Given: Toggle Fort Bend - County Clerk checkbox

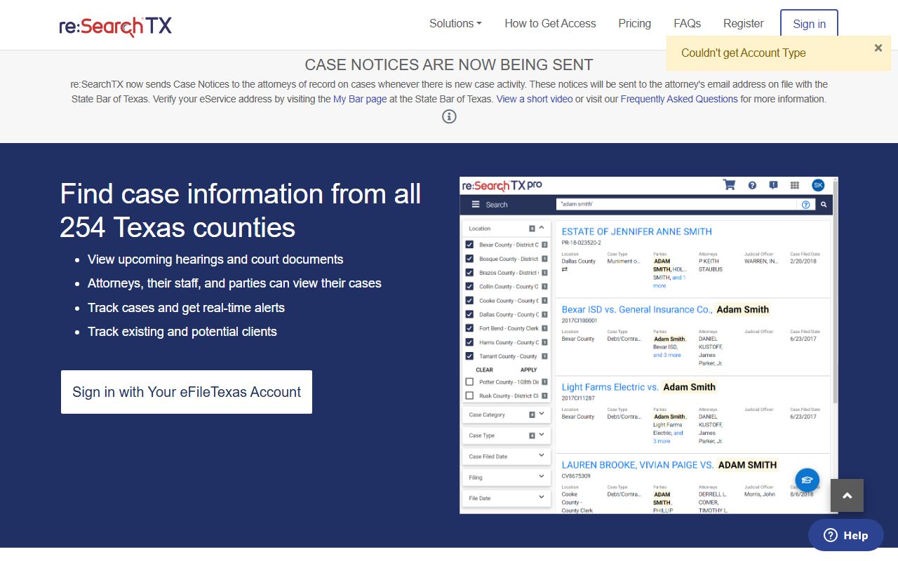Looking at the screenshot, I should [470, 328].
